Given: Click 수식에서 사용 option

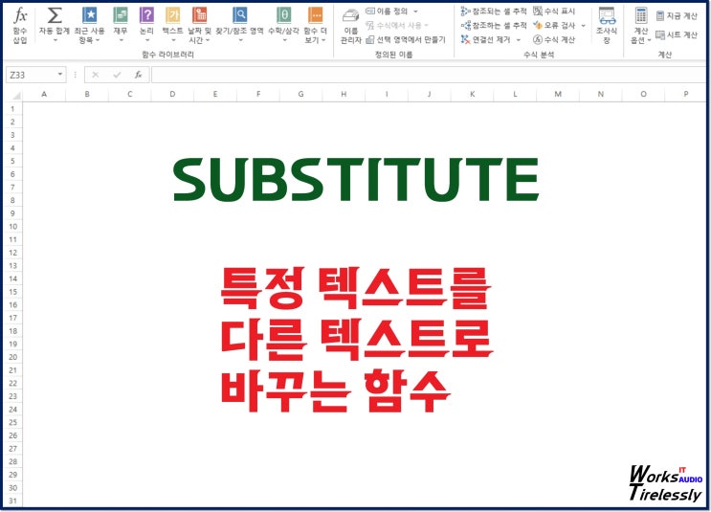Looking at the screenshot, I should pos(397,26).
